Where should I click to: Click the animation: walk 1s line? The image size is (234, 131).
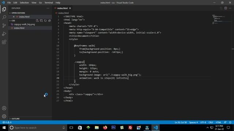point(103,78)
